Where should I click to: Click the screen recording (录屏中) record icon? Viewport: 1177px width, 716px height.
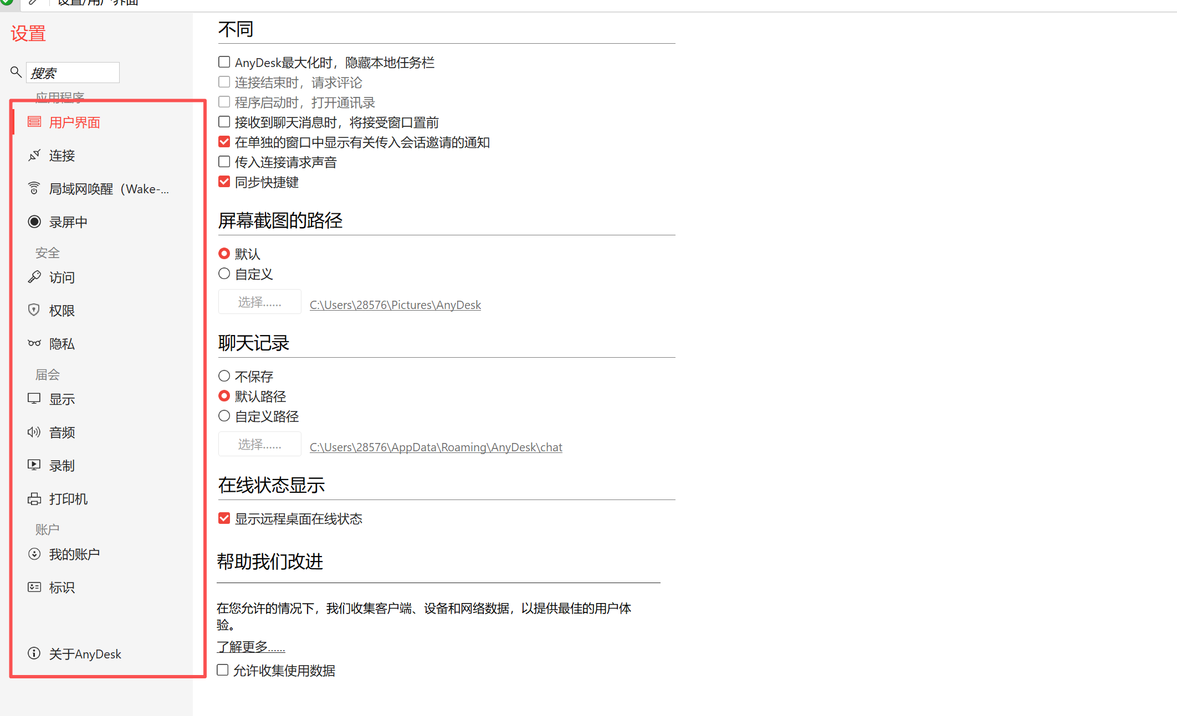click(34, 222)
